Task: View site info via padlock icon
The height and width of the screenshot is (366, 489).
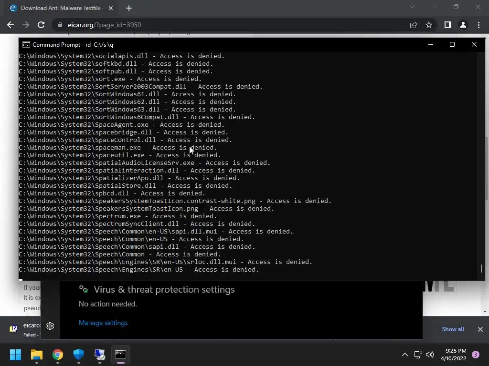Action: tap(60, 25)
